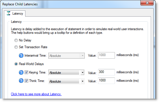Open the link to see more about Latency
The height and width of the screenshot is (102, 159).
coord(36,94)
